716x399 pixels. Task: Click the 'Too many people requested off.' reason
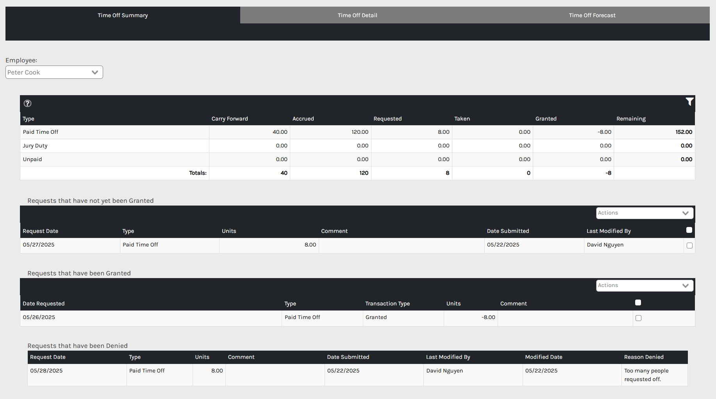point(646,375)
